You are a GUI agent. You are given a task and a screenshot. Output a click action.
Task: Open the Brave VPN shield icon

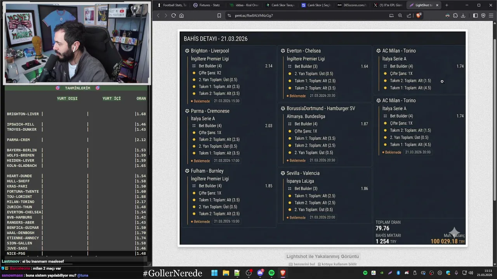[483, 15]
